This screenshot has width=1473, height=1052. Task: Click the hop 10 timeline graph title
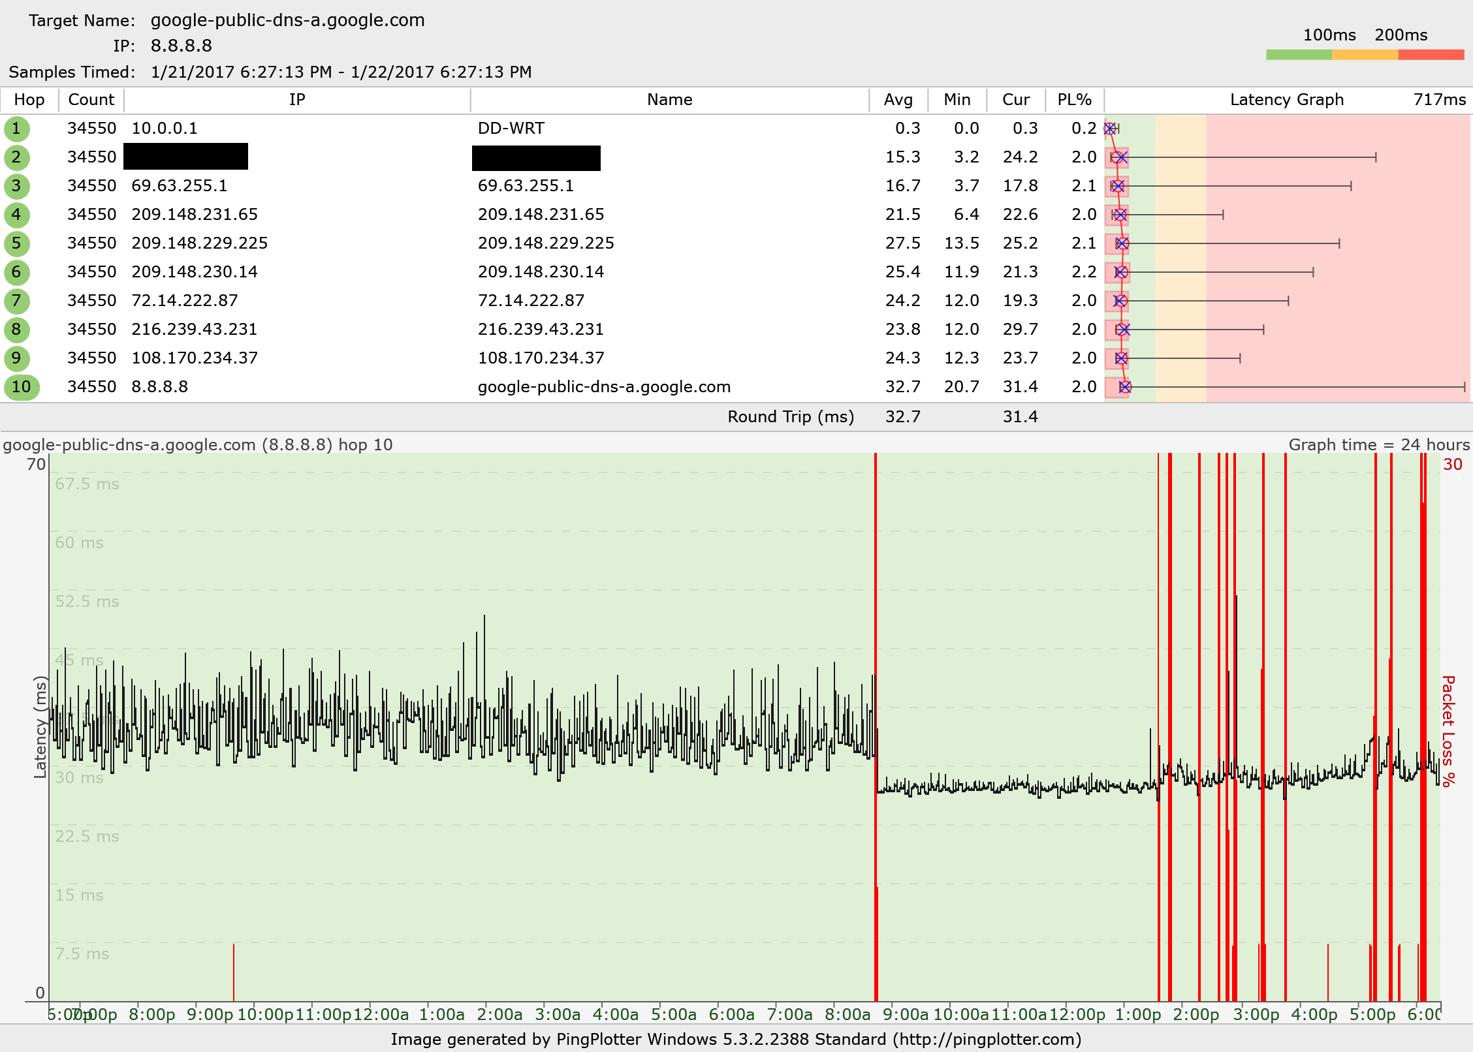tap(198, 445)
